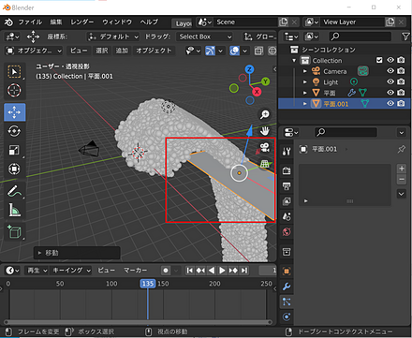Select the Transform tool
Screen dimensions: 412x338
click(x=14, y=169)
